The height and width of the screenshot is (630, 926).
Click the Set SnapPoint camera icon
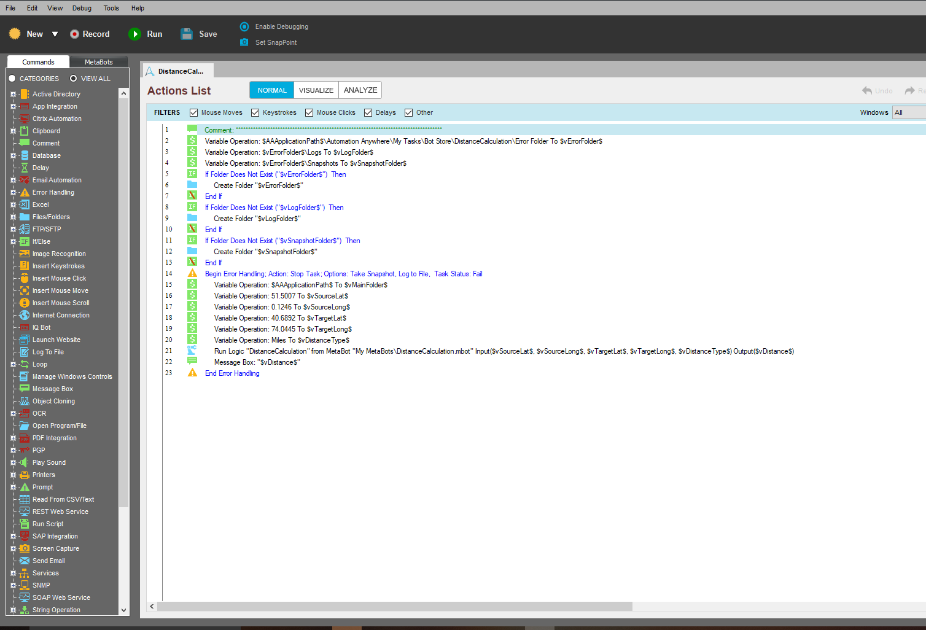click(x=244, y=42)
